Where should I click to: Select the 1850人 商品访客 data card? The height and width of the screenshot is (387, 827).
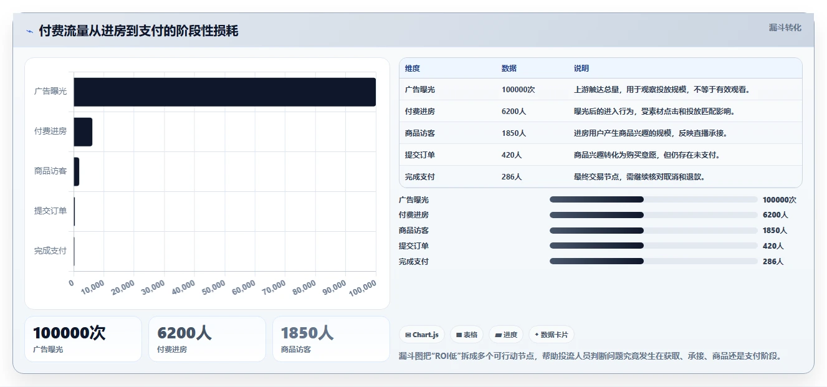pyautogui.click(x=331, y=339)
